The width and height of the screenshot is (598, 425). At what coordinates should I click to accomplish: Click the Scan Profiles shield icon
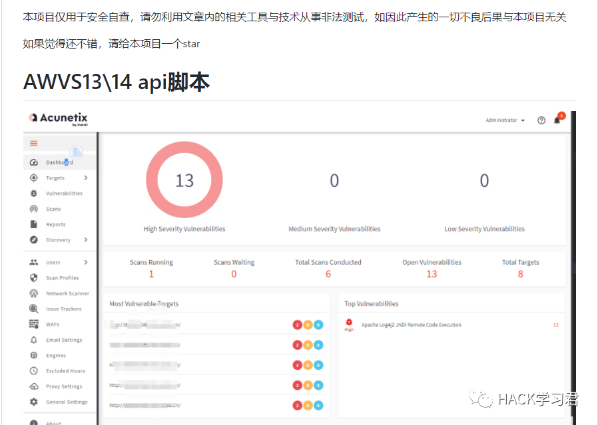click(33, 278)
